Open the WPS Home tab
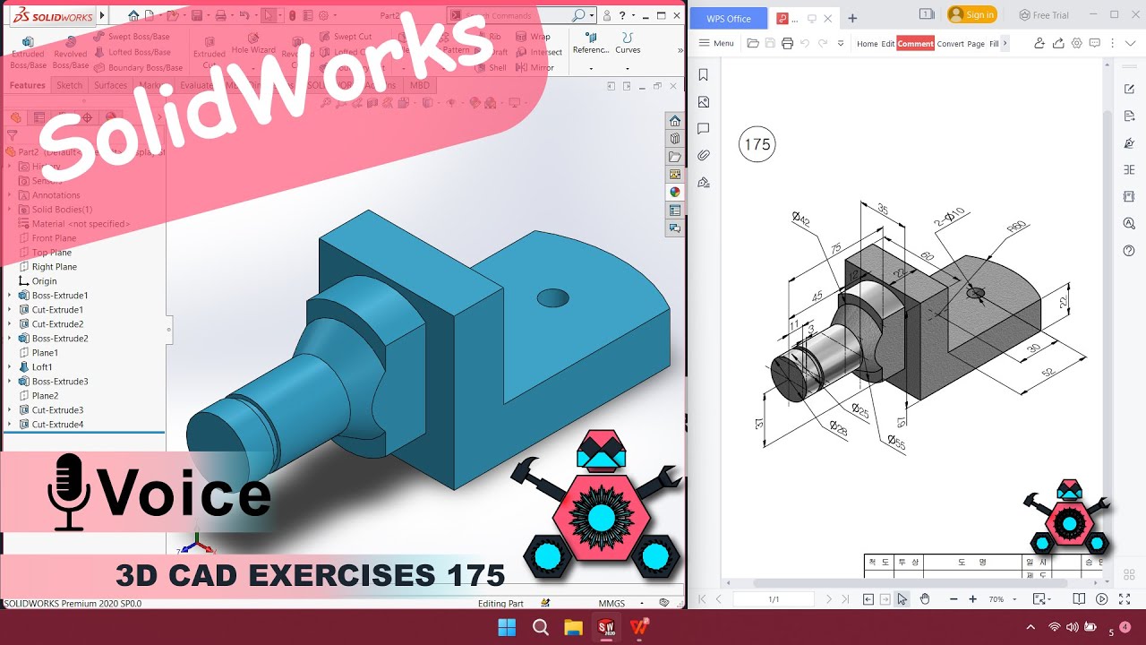 point(867,43)
